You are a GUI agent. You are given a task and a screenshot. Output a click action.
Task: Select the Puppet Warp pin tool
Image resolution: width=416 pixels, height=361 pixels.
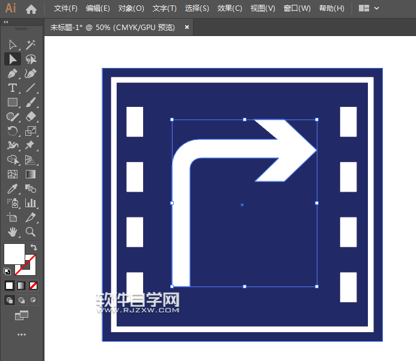(31, 145)
